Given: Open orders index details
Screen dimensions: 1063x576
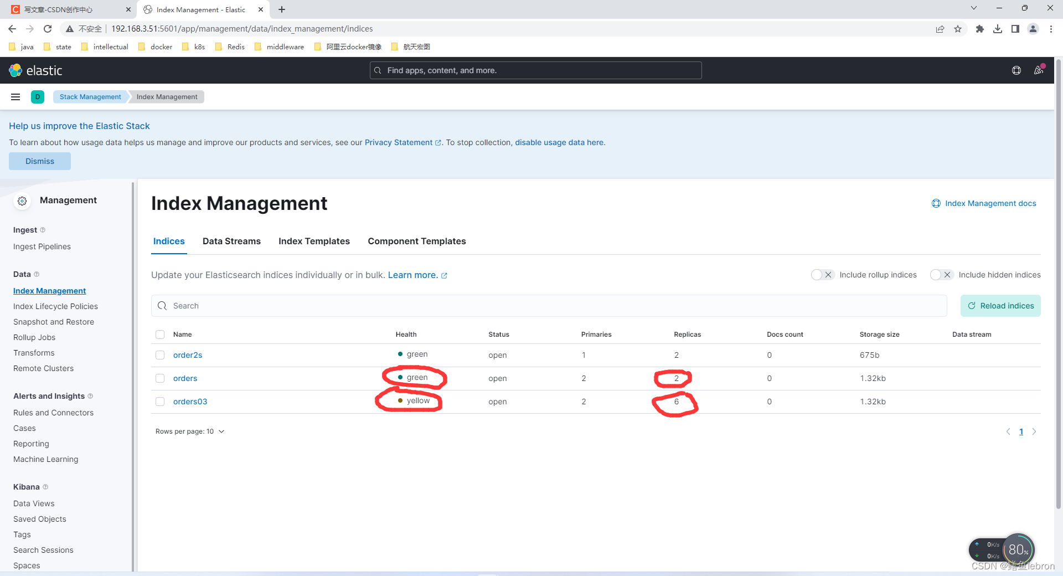Looking at the screenshot, I should click(x=185, y=378).
